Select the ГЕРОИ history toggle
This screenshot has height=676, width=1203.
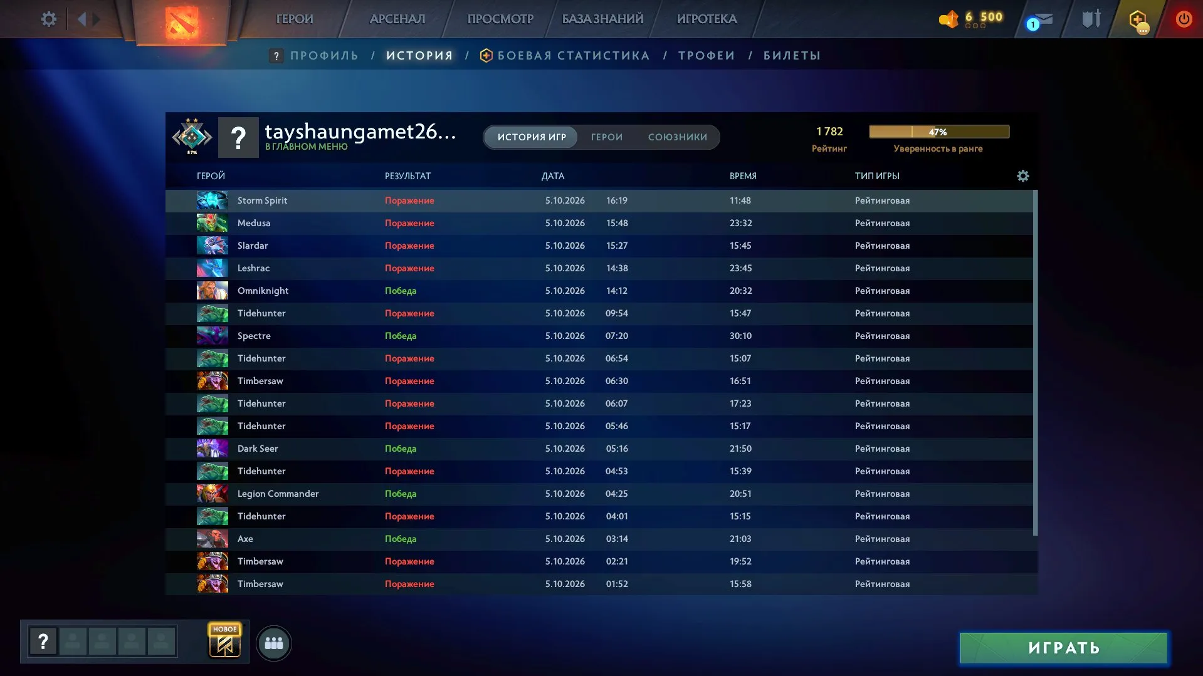607,137
